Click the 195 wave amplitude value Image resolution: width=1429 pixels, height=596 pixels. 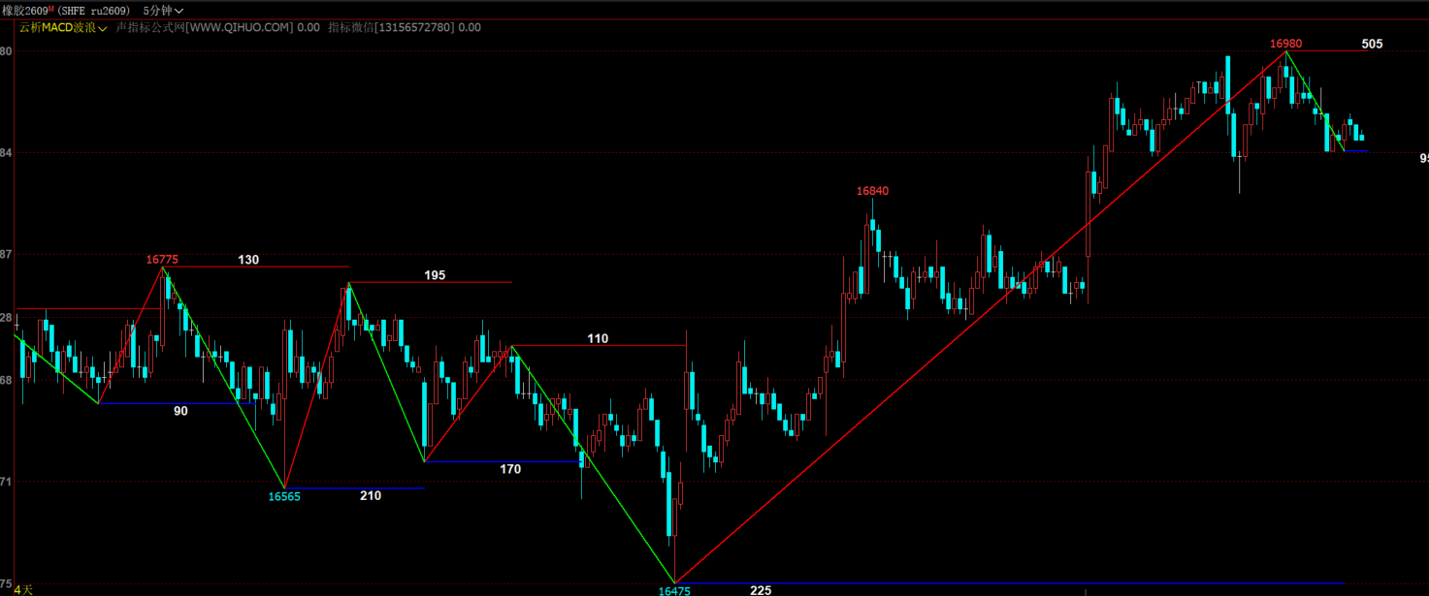point(435,275)
